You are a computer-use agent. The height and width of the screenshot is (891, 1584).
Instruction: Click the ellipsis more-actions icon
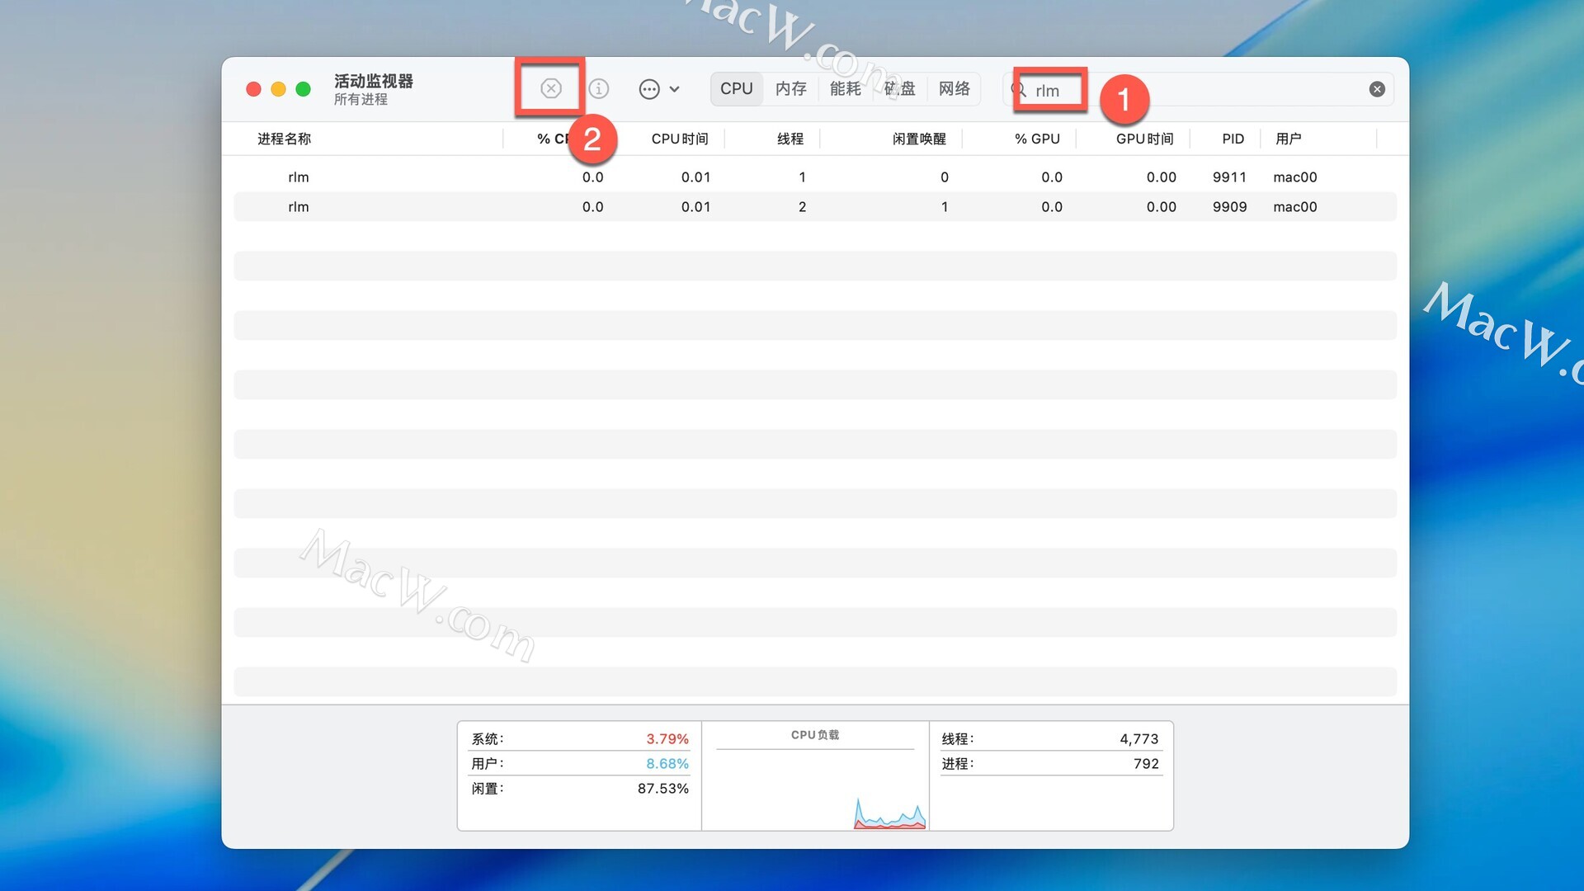click(649, 89)
